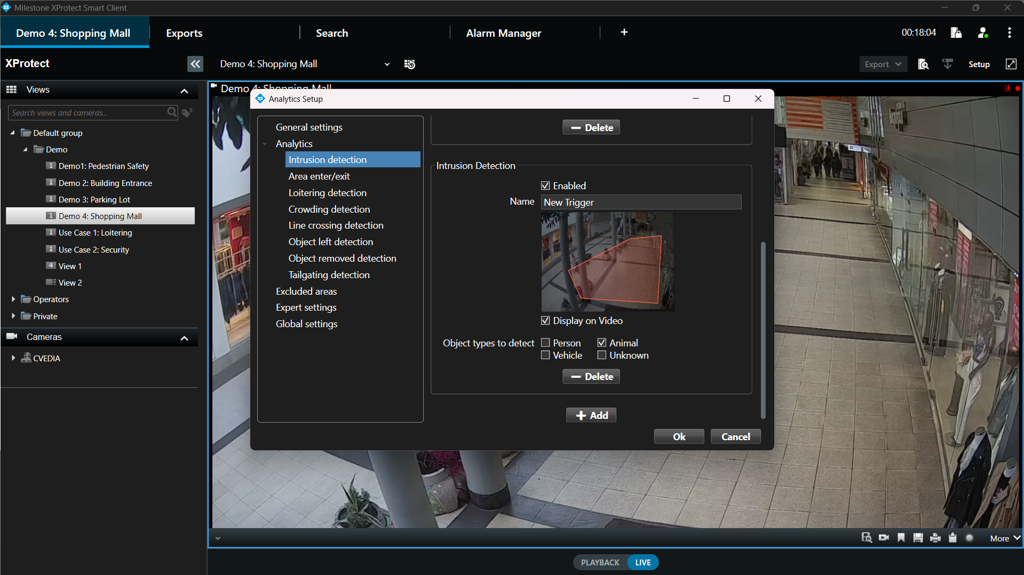Expand the Private folder
1024x575 pixels.
pos(13,316)
